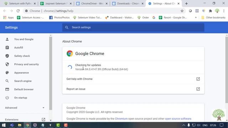
Task: Click the Chrome icon in the taskbar
Action: 27,125
